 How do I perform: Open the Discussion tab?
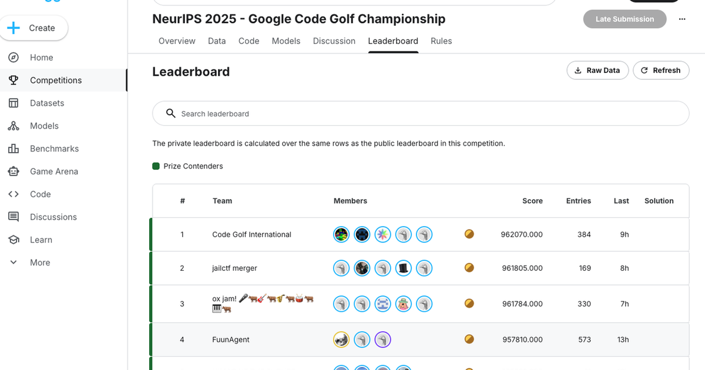(334, 41)
